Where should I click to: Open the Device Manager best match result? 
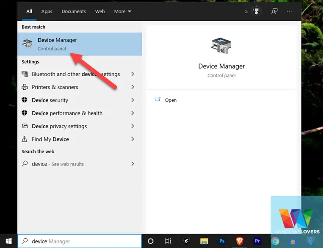(x=80, y=44)
